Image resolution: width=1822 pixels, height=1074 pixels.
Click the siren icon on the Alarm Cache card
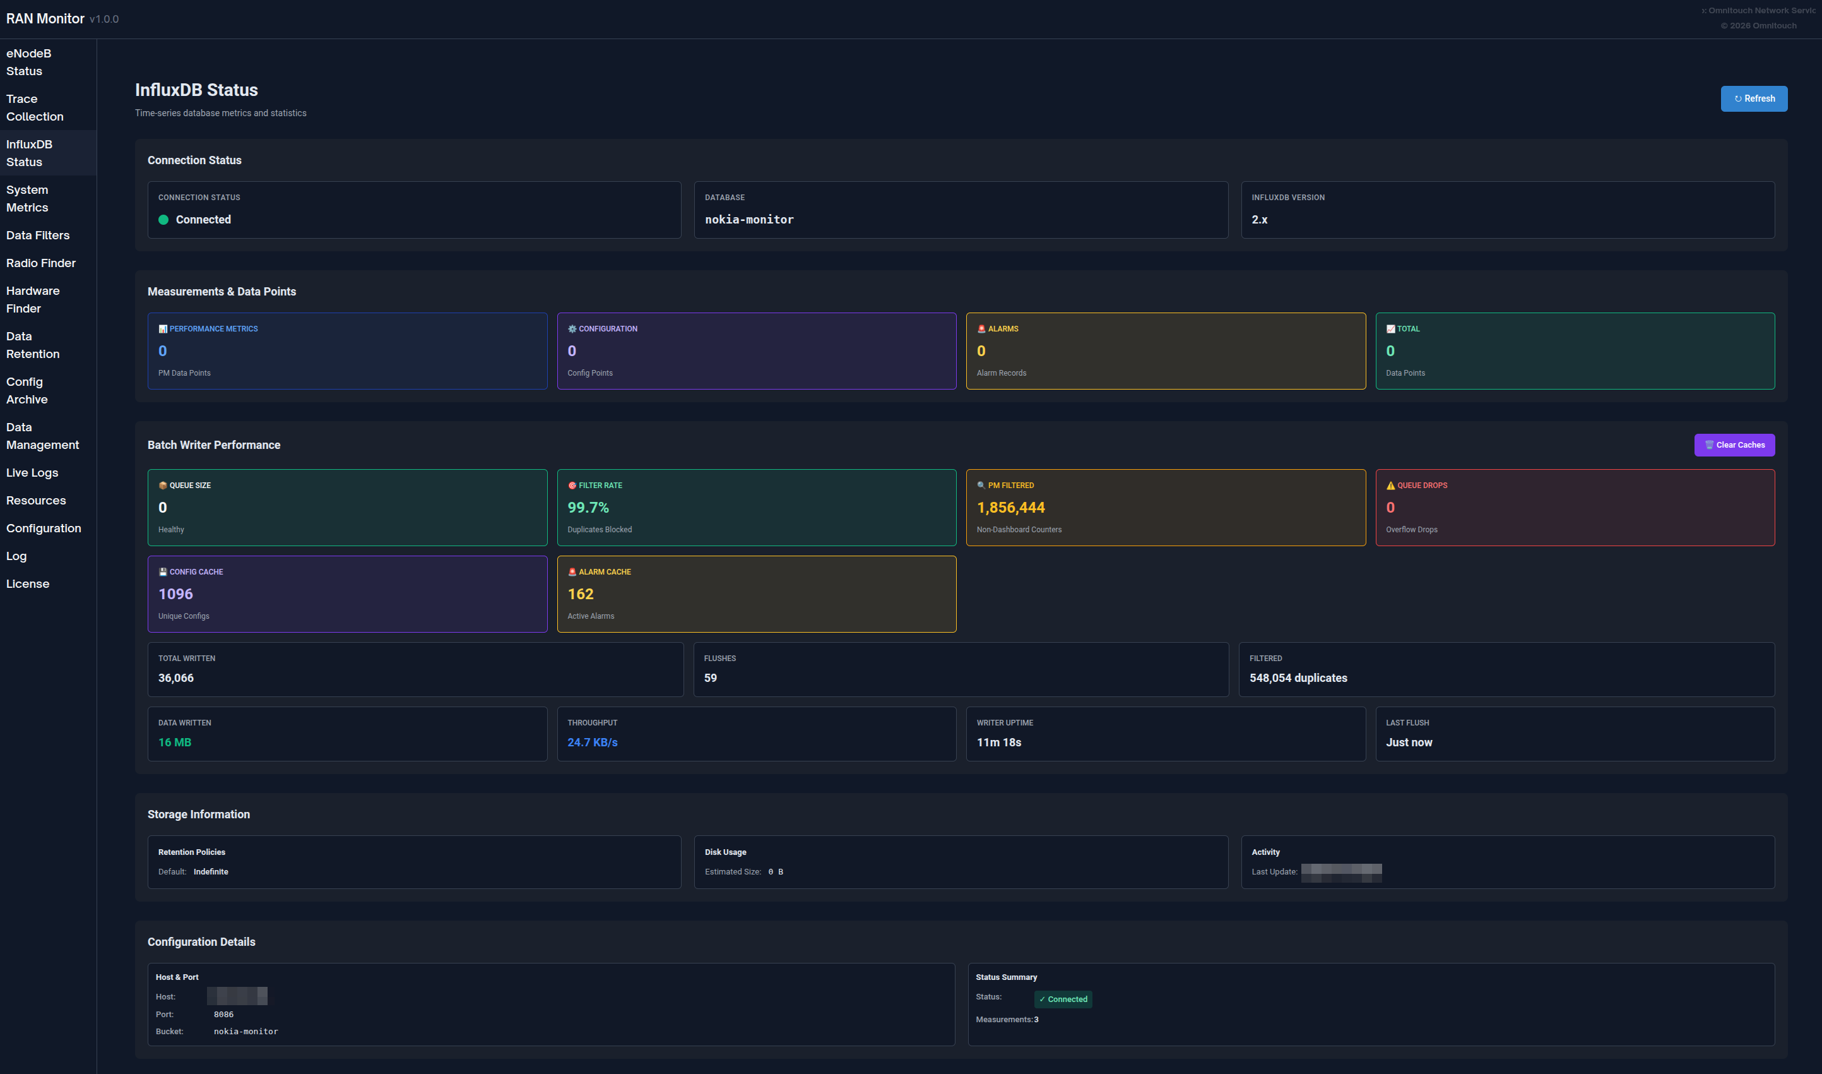[x=572, y=572]
